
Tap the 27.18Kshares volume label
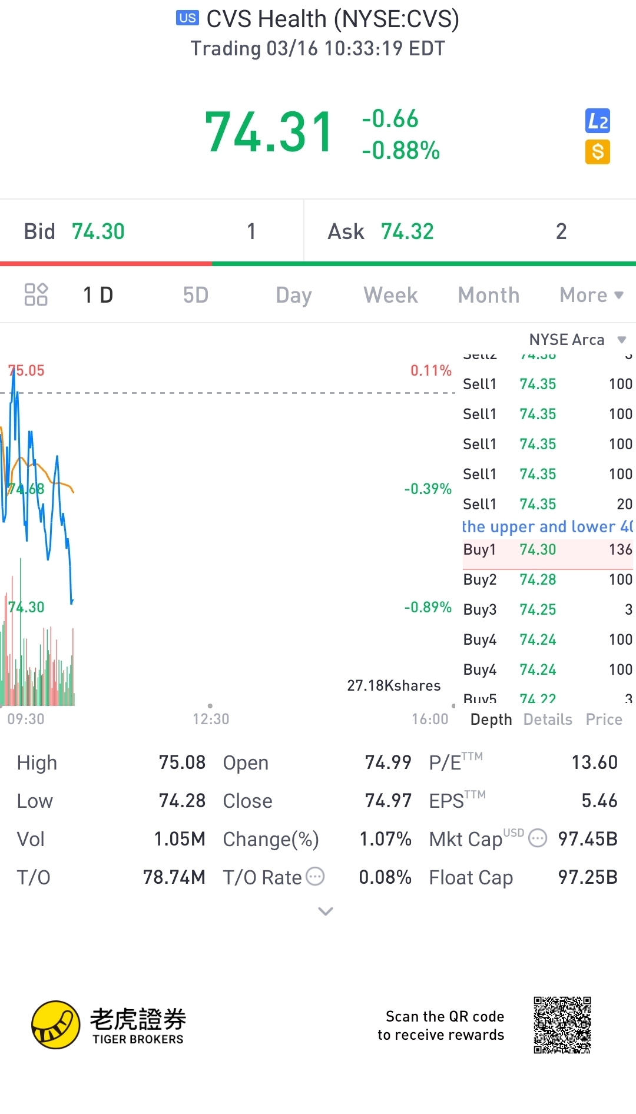[393, 685]
